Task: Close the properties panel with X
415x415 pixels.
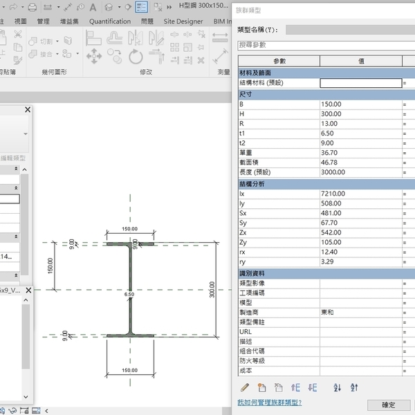Action: pos(28,109)
